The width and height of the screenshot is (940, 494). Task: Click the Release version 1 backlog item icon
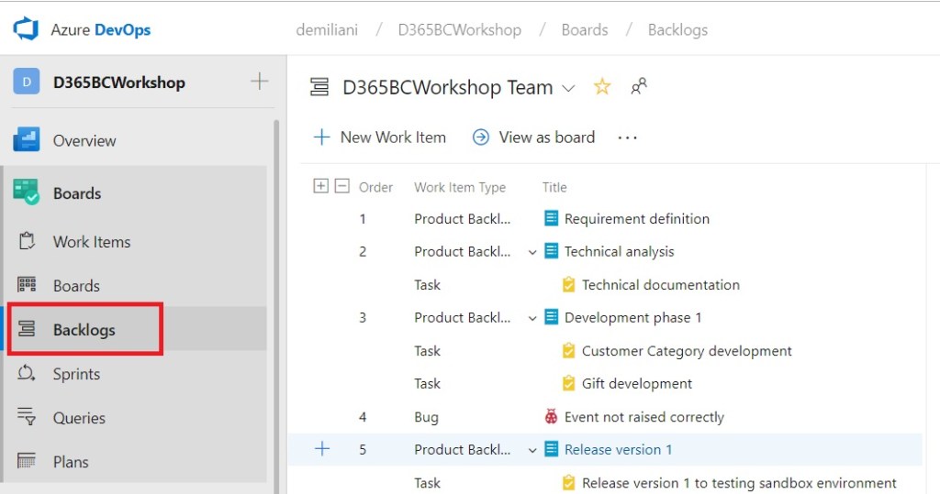tap(551, 449)
